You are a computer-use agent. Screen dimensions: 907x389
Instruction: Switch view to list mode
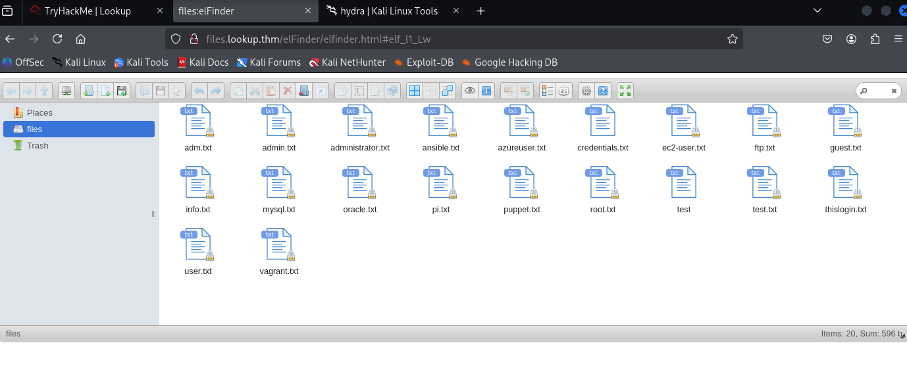pyautogui.click(x=548, y=91)
